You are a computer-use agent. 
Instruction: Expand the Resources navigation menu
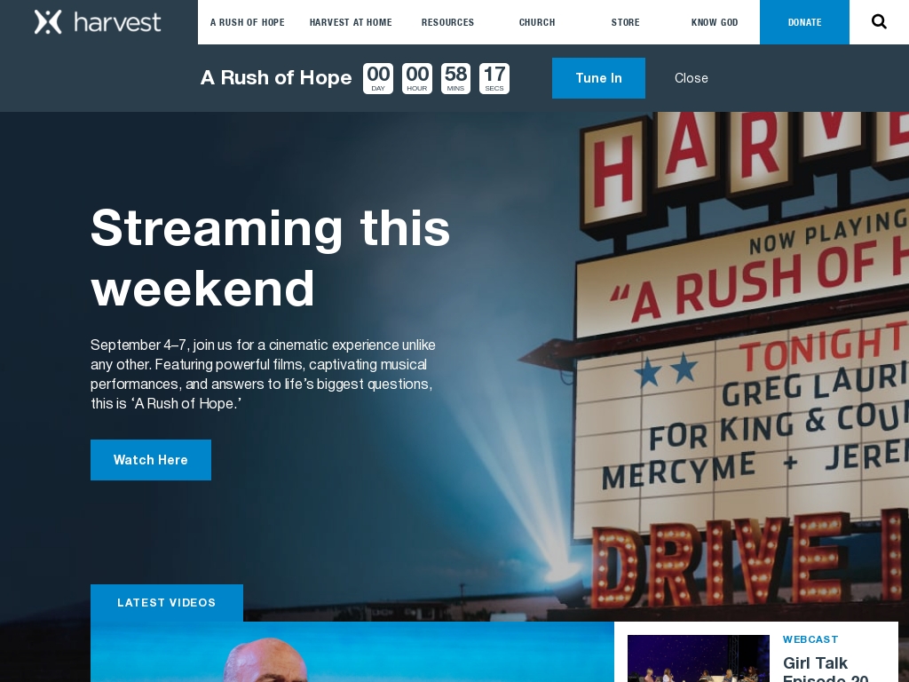(x=447, y=22)
